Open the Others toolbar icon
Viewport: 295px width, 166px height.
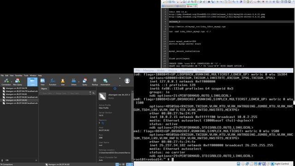74,82
